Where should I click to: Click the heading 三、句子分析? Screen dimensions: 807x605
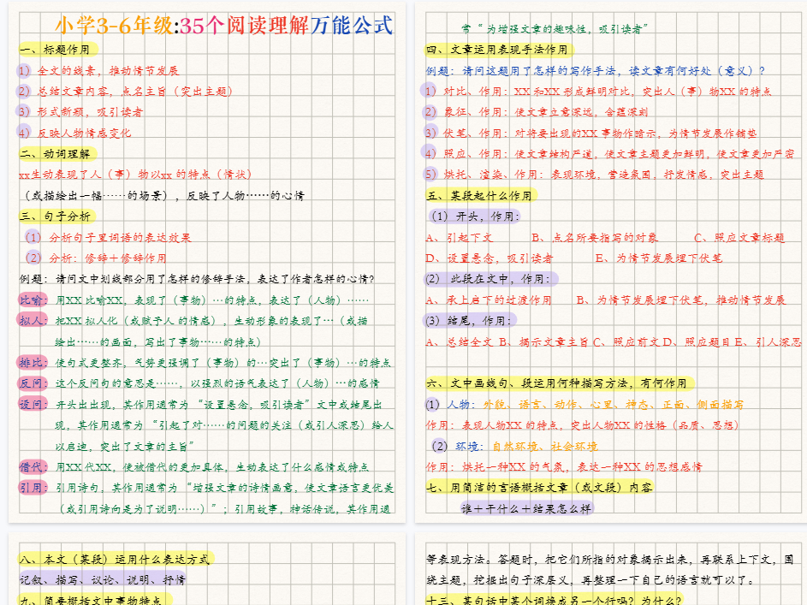[60, 216]
